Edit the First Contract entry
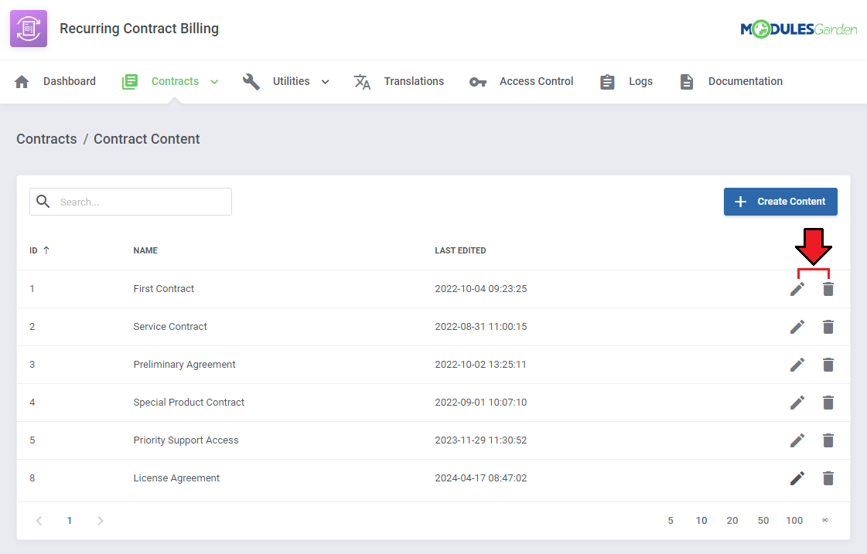867x554 pixels. (x=797, y=289)
